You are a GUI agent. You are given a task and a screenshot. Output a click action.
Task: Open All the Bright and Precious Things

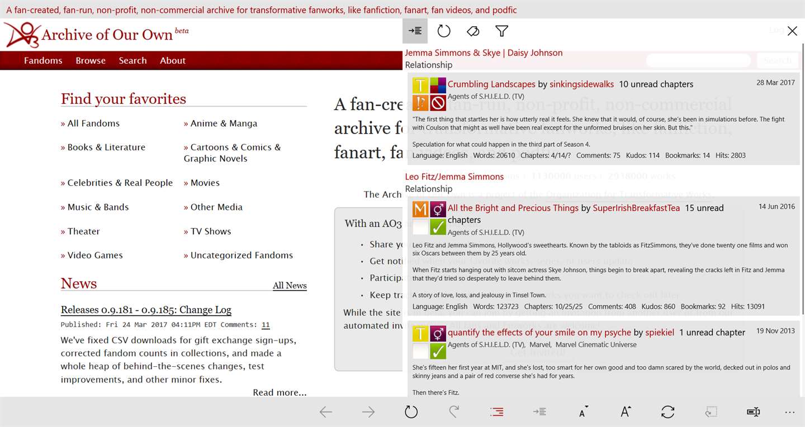click(513, 208)
